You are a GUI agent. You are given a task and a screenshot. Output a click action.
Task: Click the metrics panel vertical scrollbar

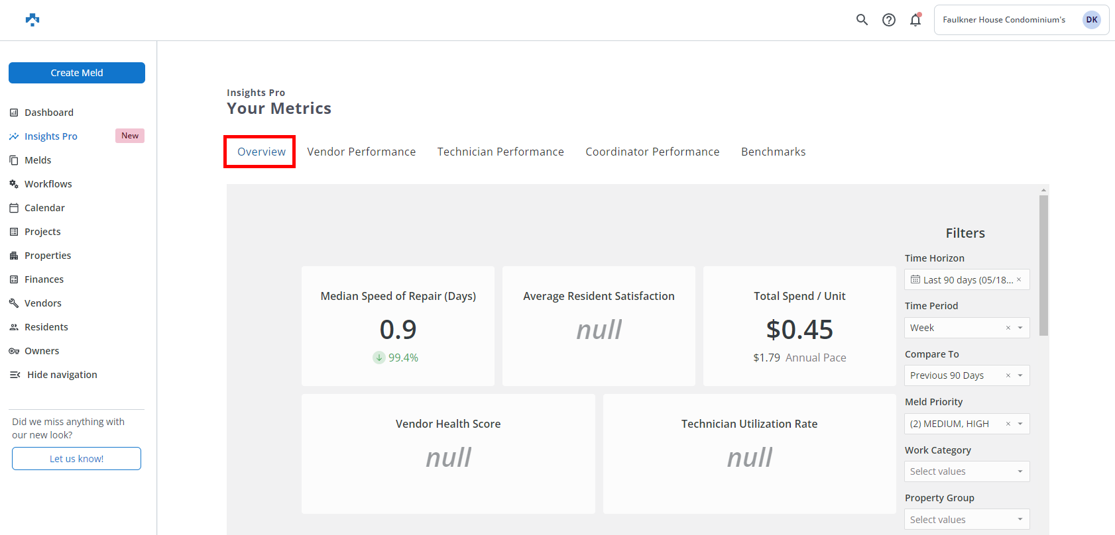[1043, 265]
